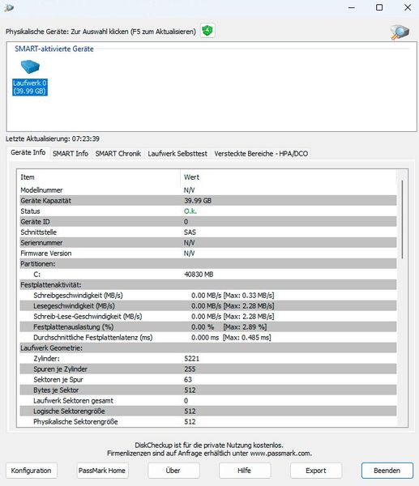
Task: Select the Laufwerk 0 (39.99 GB) label
Action: pos(30,87)
